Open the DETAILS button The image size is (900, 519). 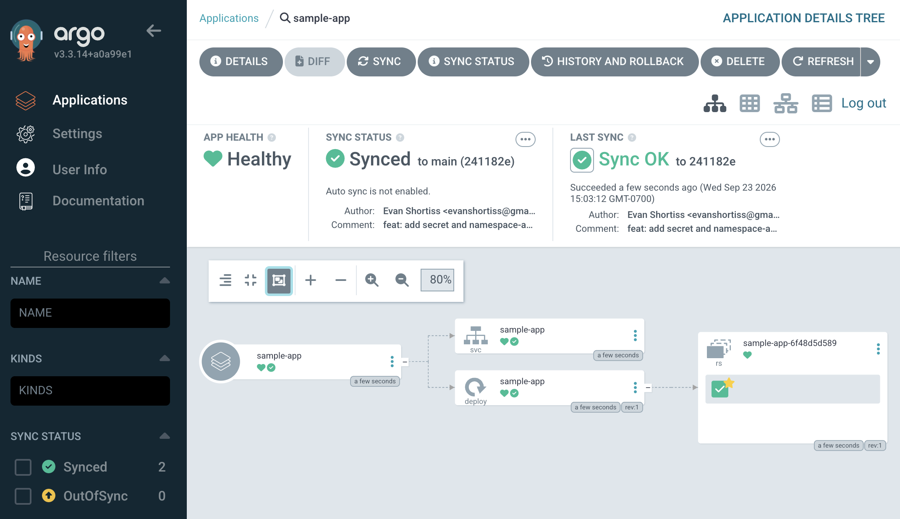click(241, 62)
